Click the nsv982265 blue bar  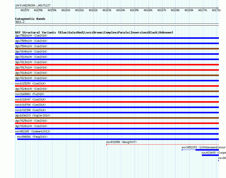(x=117, y=134)
